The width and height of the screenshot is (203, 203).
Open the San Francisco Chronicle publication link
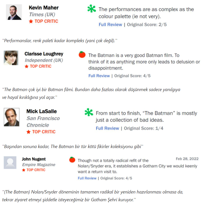pyautogui.click(x=43, y=121)
